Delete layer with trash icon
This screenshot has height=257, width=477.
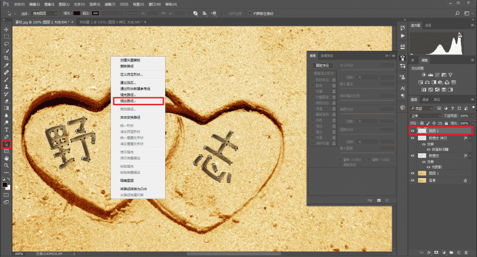(466, 252)
